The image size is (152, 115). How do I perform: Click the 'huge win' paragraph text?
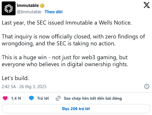(65, 61)
